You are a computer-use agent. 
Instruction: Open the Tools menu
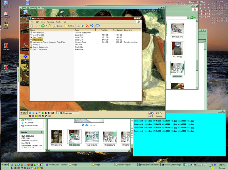pyautogui.click(x=58, y=22)
